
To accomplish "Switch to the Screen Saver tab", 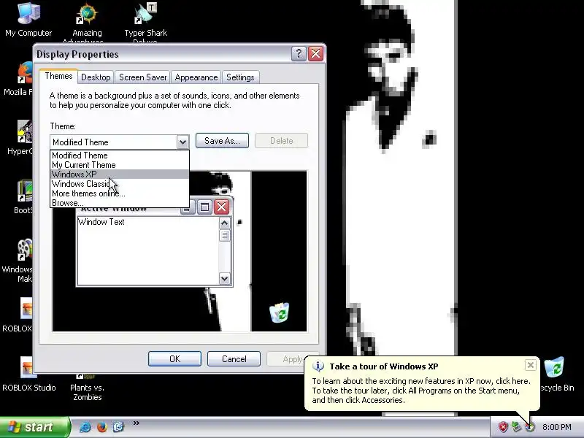I will tap(142, 77).
